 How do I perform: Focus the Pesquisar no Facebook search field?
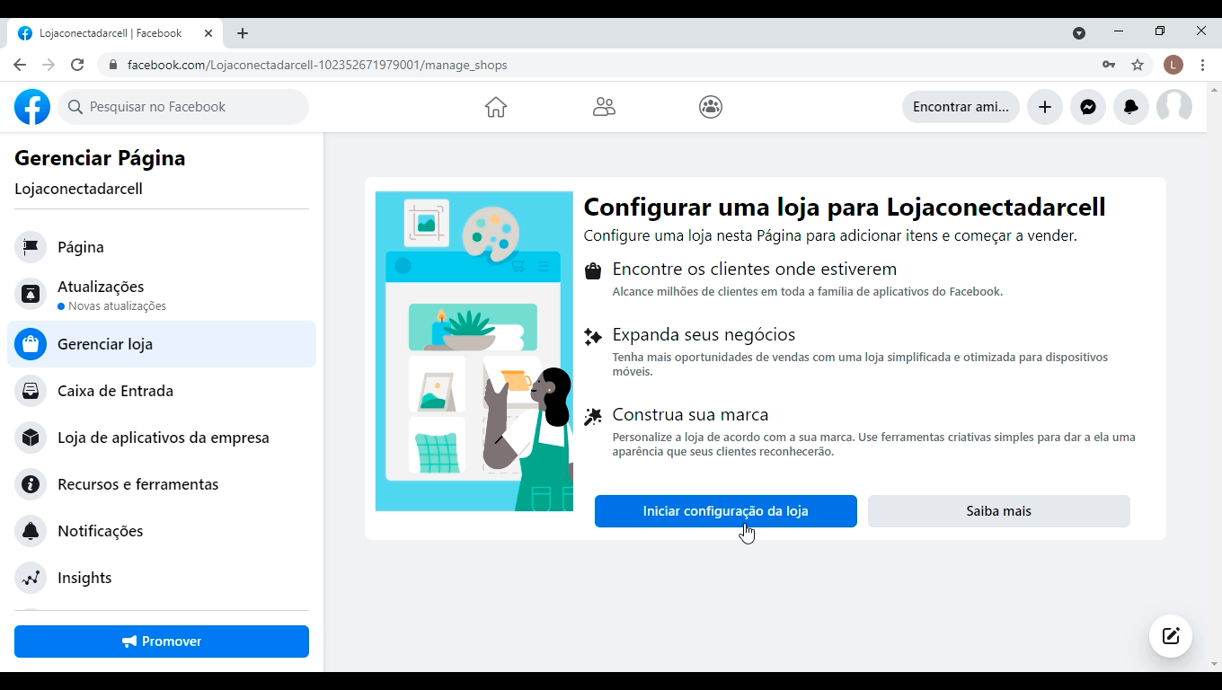(x=183, y=107)
